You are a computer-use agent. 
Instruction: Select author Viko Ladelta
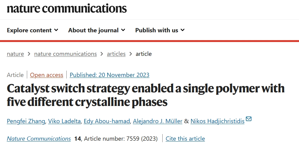(x=64, y=121)
